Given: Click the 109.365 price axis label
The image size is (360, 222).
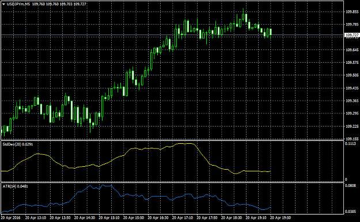Looking at the screenshot, I should point(352,101).
